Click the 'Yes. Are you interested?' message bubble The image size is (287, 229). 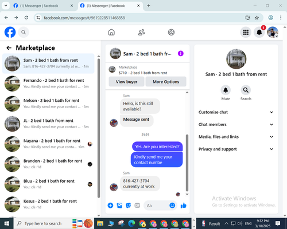157,147
